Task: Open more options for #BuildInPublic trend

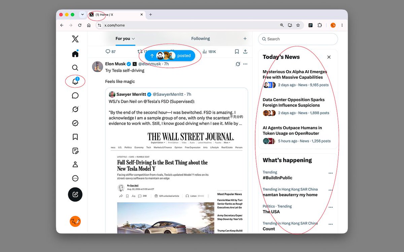Action: (x=331, y=173)
